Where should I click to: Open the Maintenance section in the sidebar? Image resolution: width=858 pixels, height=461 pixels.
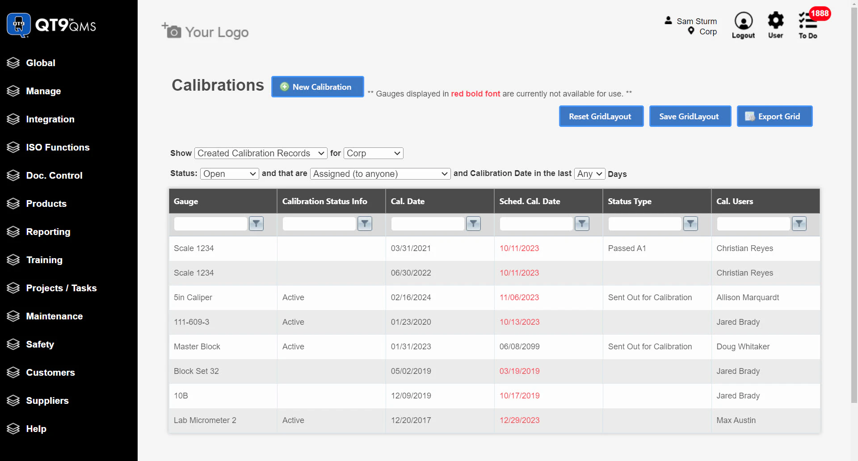pyautogui.click(x=13, y=316)
